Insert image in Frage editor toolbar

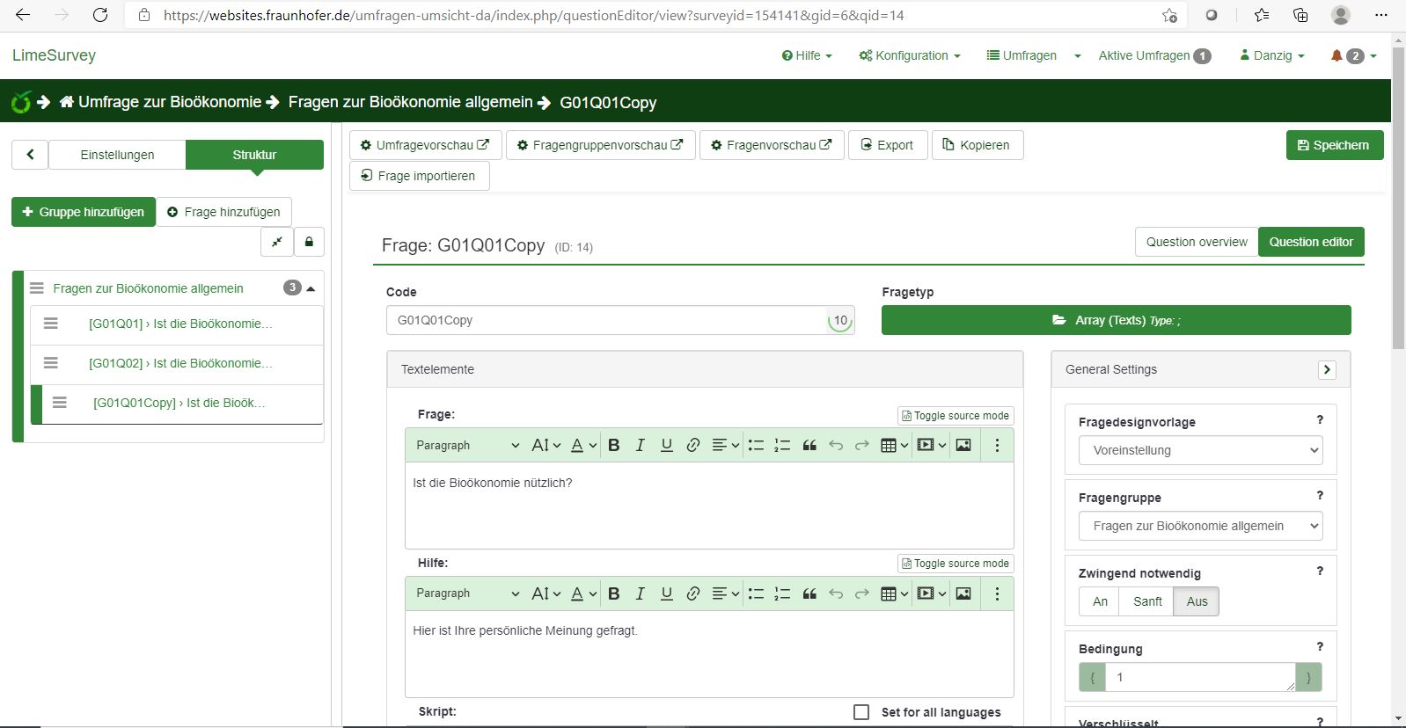[963, 446]
